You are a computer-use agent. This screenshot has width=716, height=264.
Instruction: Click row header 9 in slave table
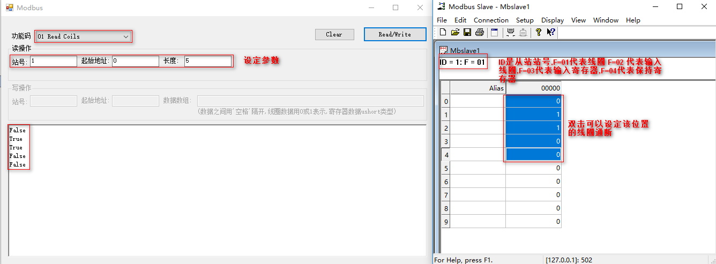tap(446, 222)
